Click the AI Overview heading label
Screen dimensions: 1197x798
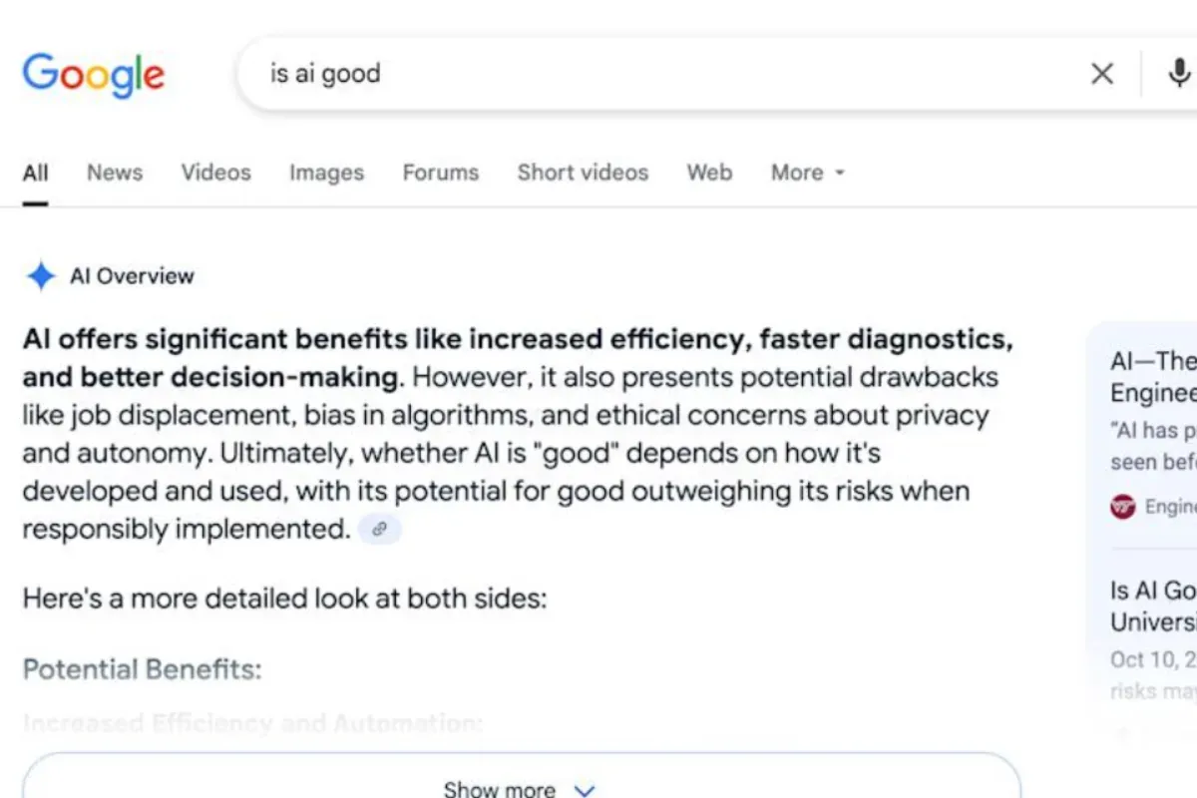132,276
